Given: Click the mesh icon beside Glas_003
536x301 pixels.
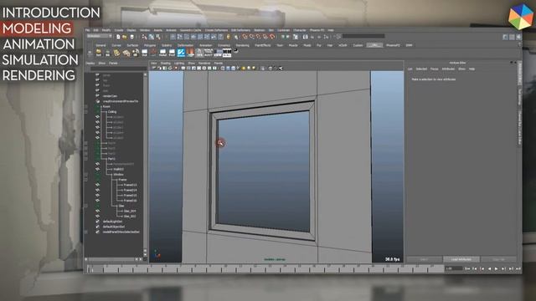Looking at the screenshot, I should click(x=98, y=216).
